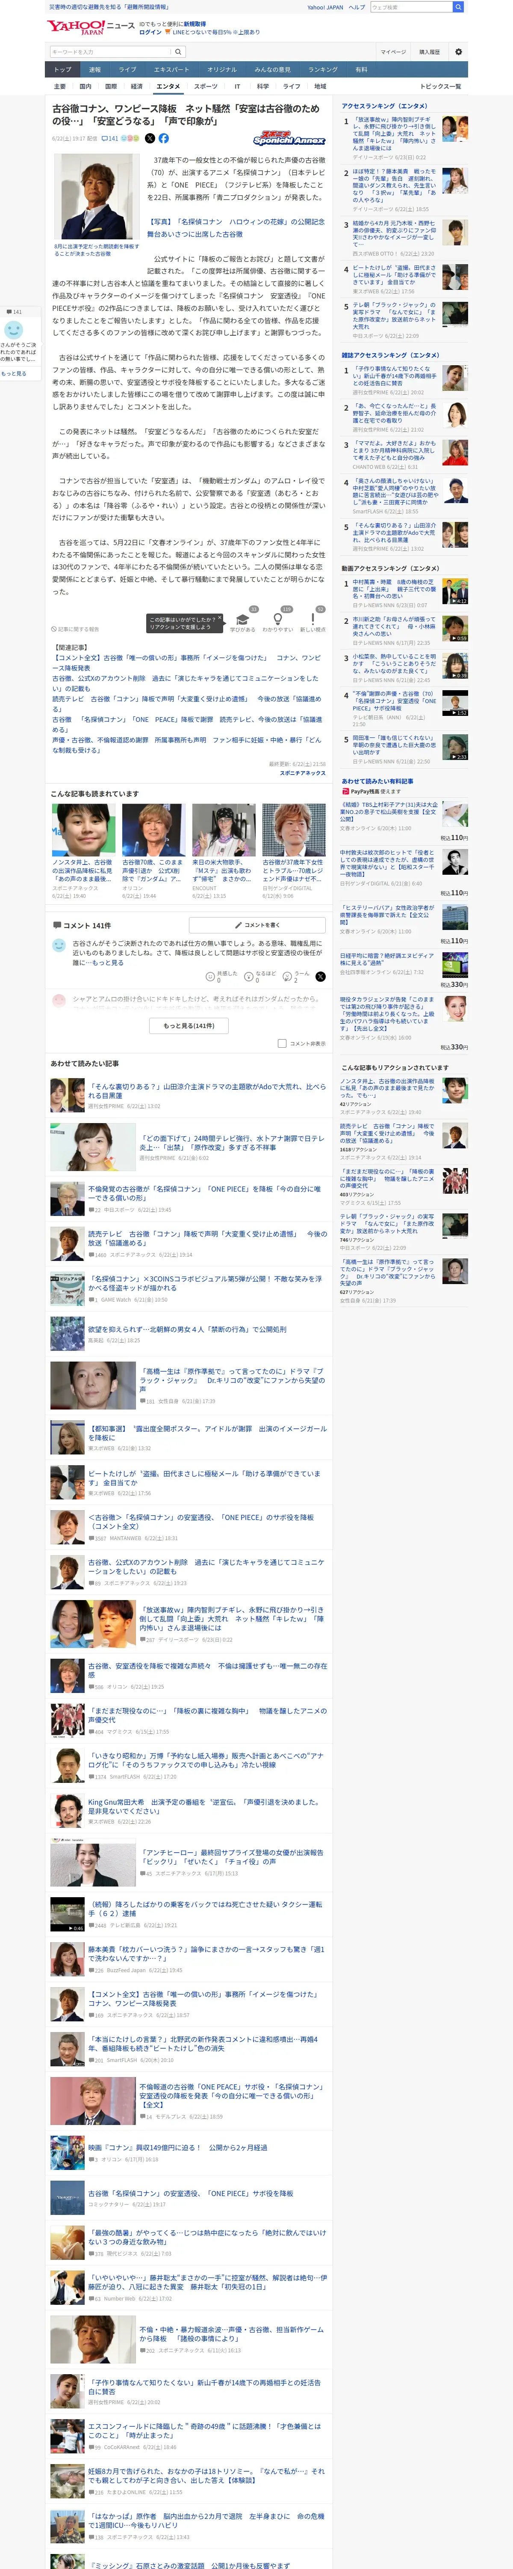The width and height of the screenshot is (513, 2569).
Task: Open the トップ tab in navigation bar
Action: click(63, 70)
